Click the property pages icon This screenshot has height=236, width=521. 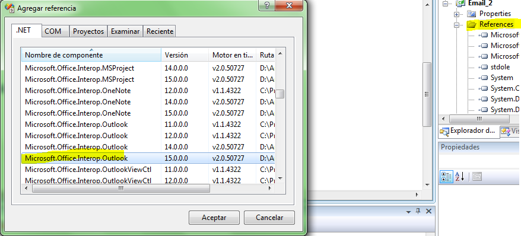coord(477,177)
